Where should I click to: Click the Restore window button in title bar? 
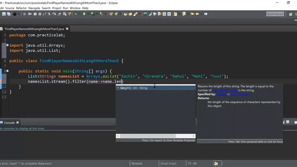point(288,3)
